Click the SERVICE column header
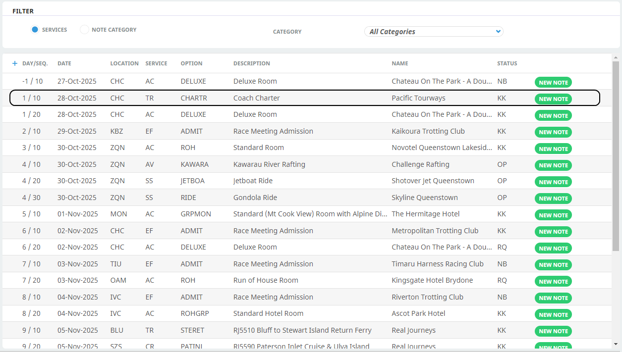The image size is (622, 352). point(156,63)
